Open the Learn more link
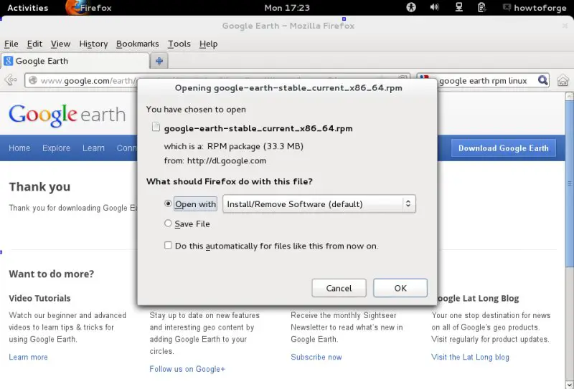The image size is (574, 389). coord(28,357)
